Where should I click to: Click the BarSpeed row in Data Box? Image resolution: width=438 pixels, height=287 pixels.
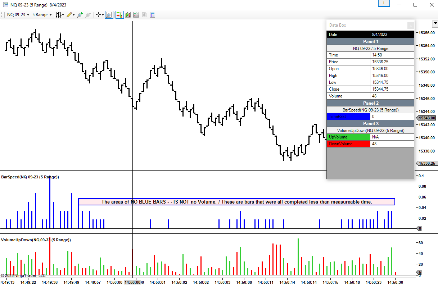point(371,110)
